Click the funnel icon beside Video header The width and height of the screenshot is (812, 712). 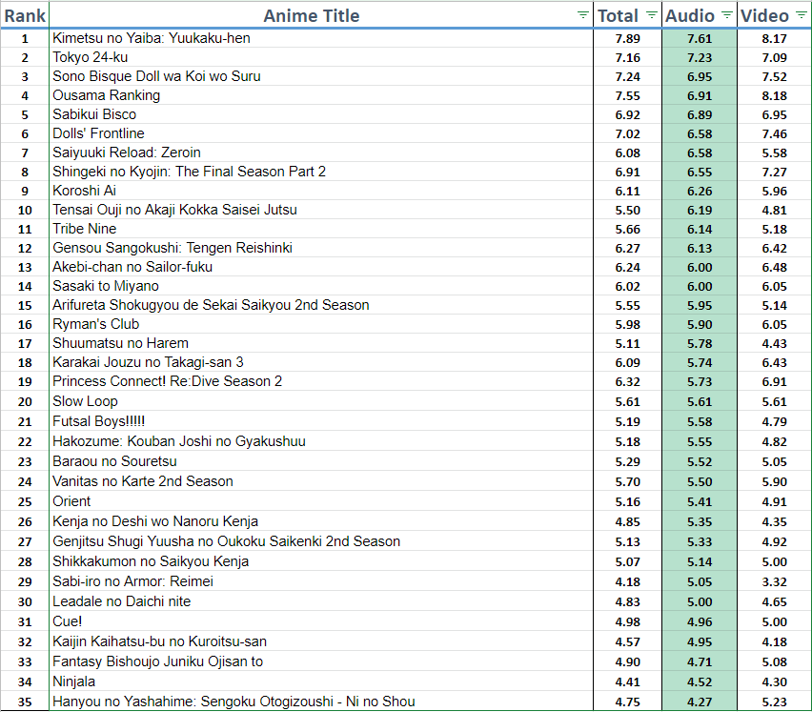pyautogui.click(x=801, y=15)
